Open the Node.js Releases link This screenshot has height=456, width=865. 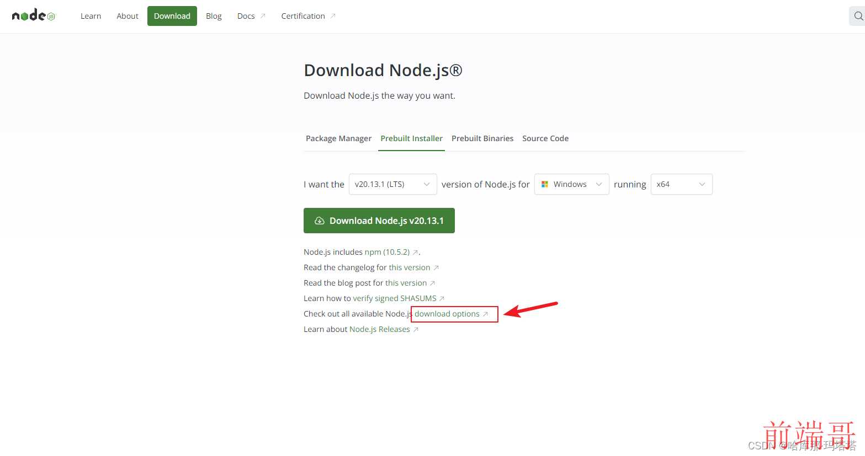[x=380, y=329]
